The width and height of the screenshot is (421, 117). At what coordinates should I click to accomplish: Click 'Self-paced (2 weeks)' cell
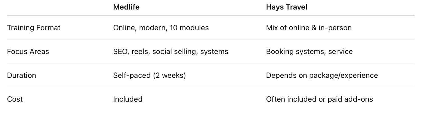pos(149,75)
